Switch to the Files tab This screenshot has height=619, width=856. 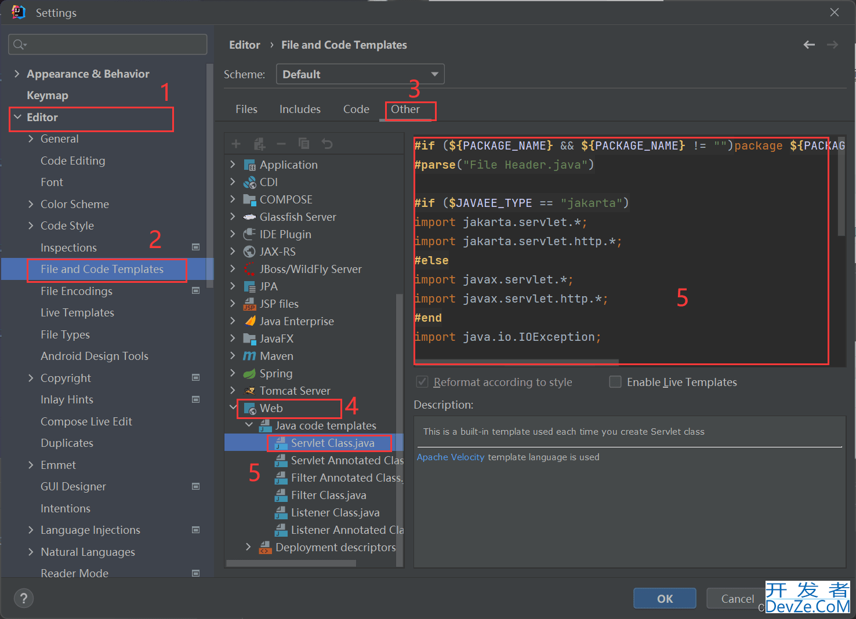[x=246, y=109]
